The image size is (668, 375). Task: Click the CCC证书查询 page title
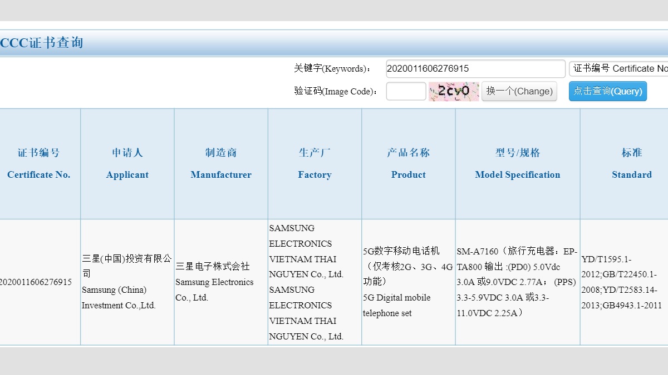[x=42, y=42]
